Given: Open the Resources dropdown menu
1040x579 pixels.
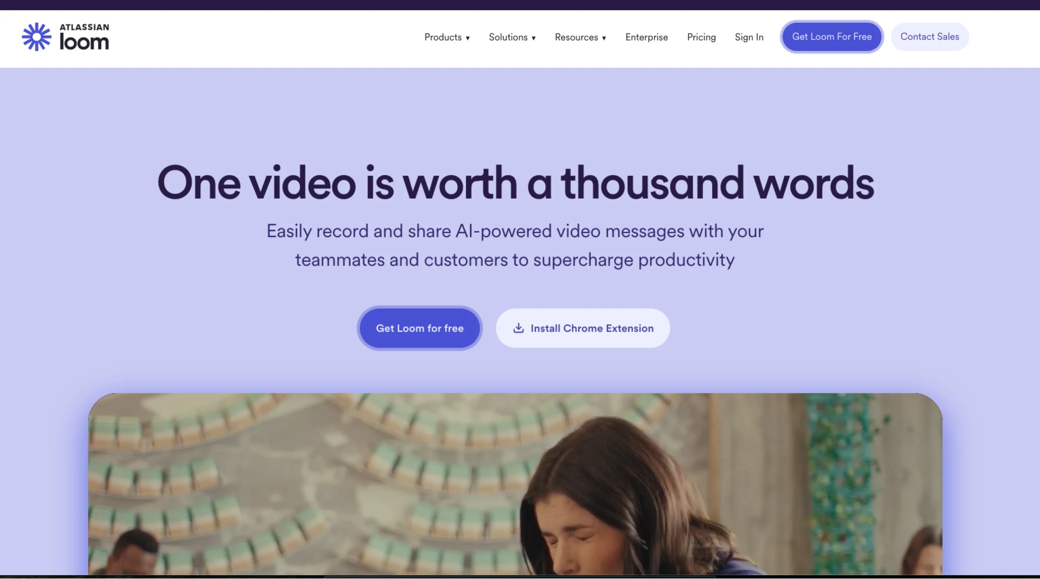Looking at the screenshot, I should 581,37.
